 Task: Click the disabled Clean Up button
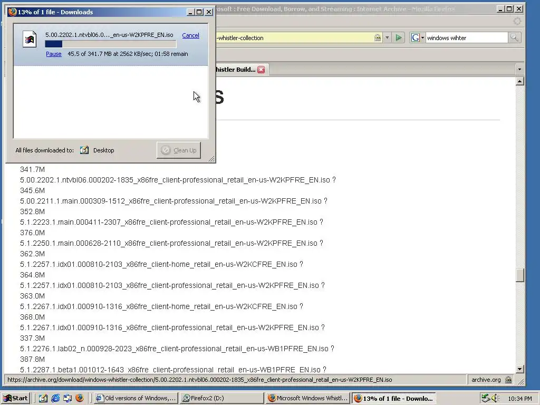click(x=179, y=150)
